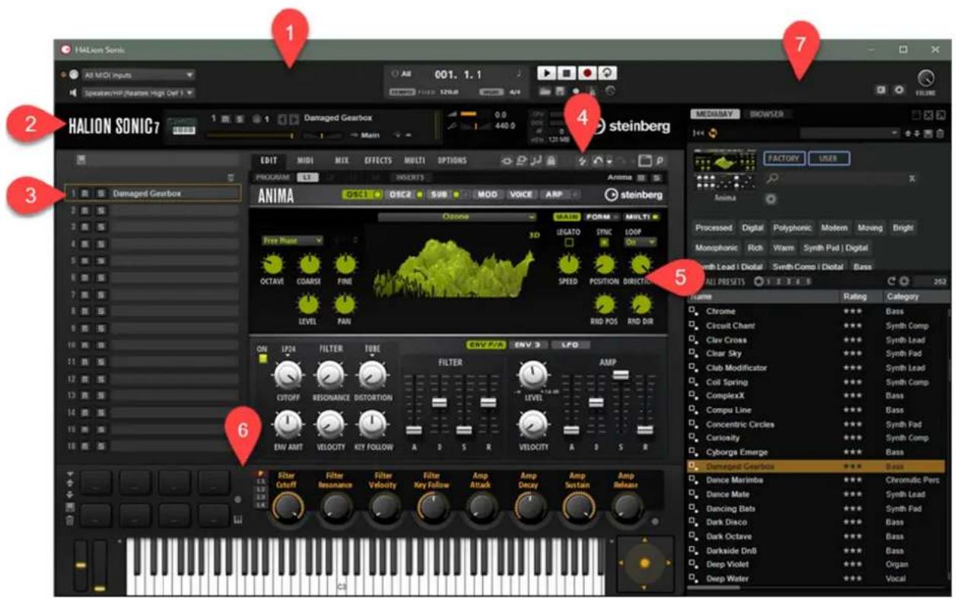
Task: Solo slot 1 Damaged Gearbox
Action: 100,194
